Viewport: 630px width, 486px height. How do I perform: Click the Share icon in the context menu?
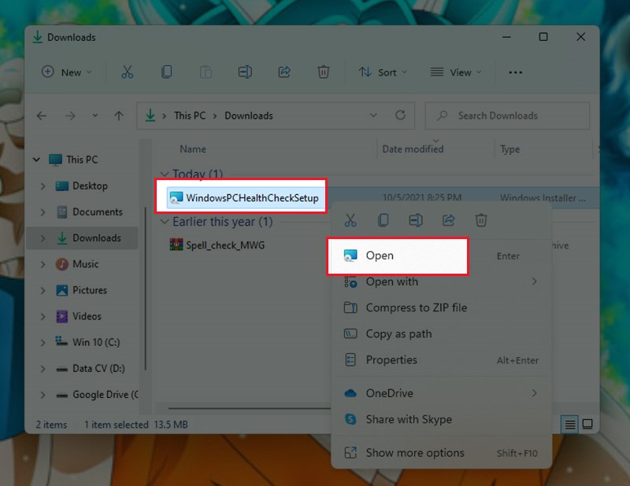[x=448, y=220]
